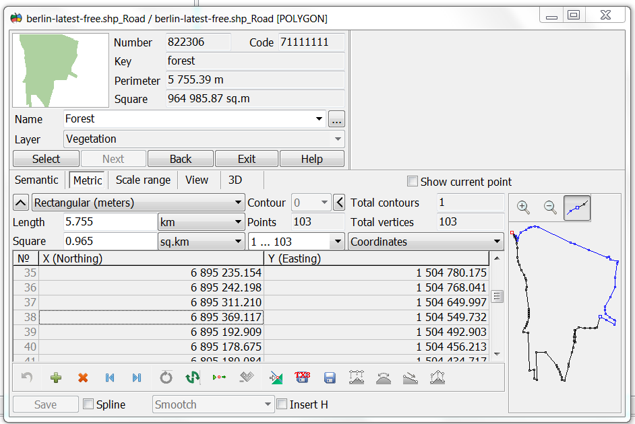Click the Help button
The width and height of the screenshot is (635, 424).
coord(312,159)
